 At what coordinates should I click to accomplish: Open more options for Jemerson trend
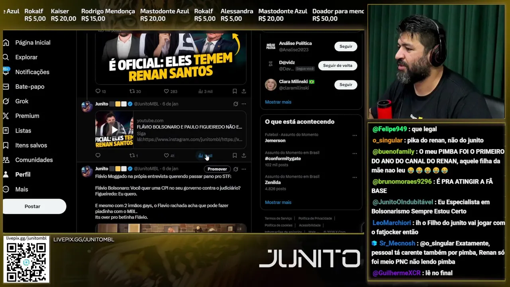pos(355,136)
